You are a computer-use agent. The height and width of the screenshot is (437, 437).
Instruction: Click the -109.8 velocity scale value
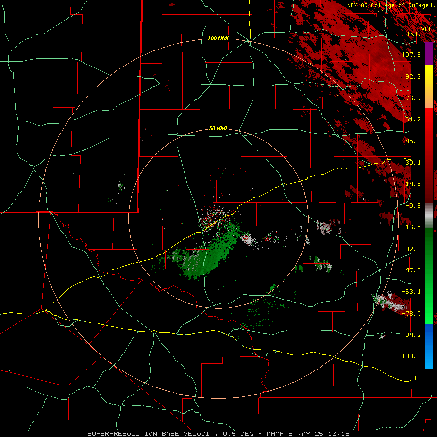pyautogui.click(x=409, y=356)
